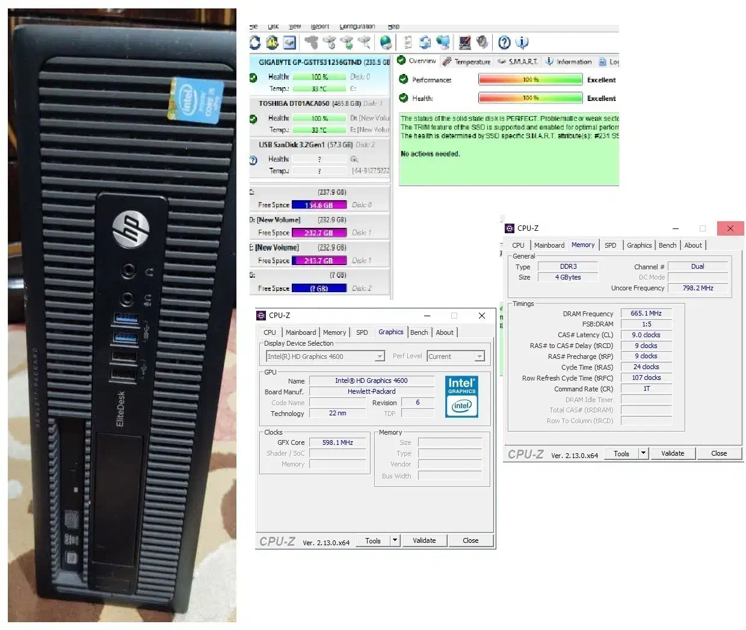746x630 pixels.
Task: Click the speaker sound toolbar icon
Action: (482, 42)
